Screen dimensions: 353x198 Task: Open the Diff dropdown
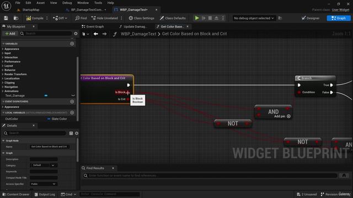tap(60, 18)
